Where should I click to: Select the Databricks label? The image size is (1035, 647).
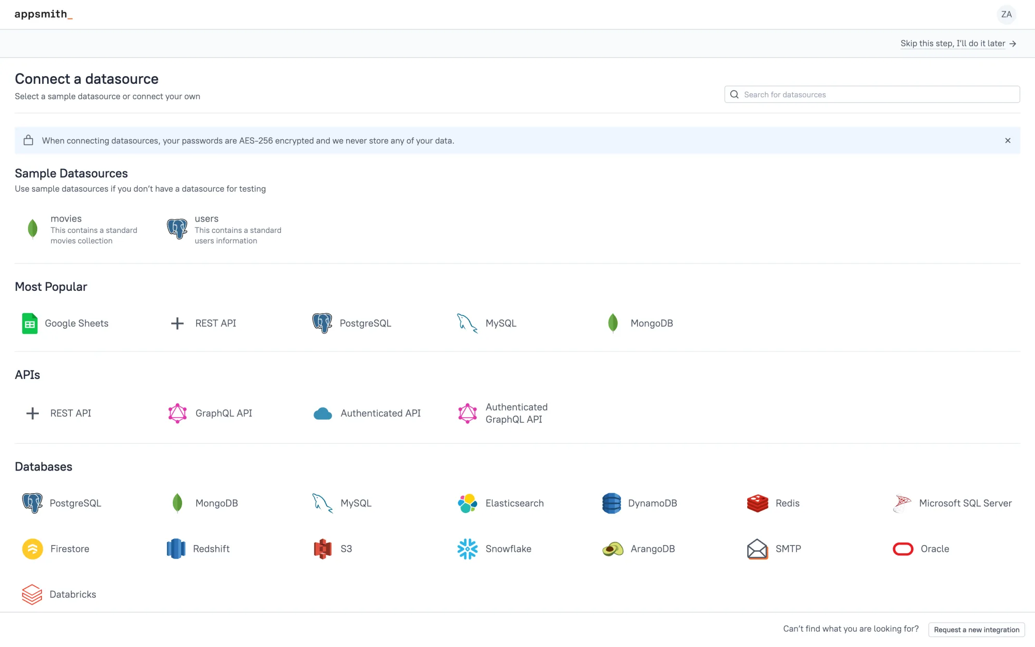click(x=73, y=594)
